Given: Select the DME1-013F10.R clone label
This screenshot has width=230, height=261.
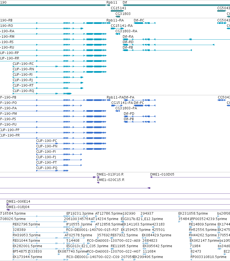Looking at the screenshot, I should tap(110, 174).
